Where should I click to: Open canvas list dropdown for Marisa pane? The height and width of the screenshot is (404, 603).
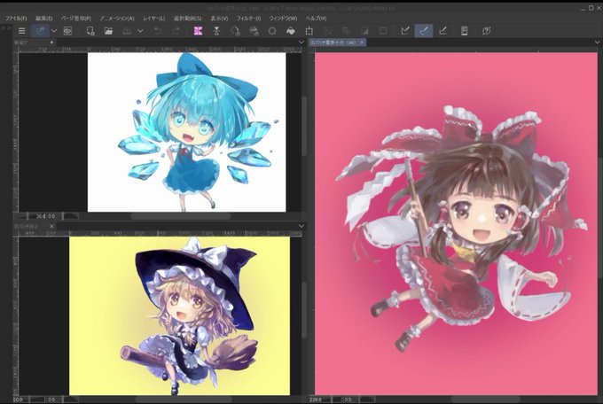coord(301,227)
